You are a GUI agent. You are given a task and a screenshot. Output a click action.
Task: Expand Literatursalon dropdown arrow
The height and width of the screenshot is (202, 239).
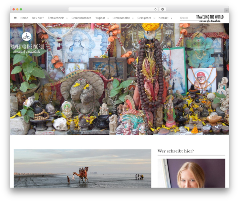pos(133,18)
